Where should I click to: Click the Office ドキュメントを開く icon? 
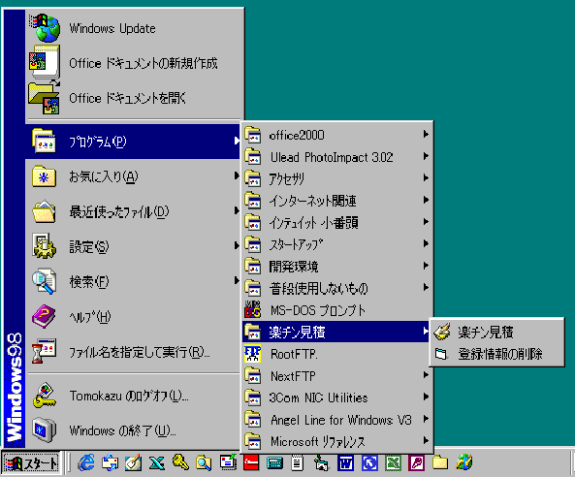pyautogui.click(x=45, y=97)
